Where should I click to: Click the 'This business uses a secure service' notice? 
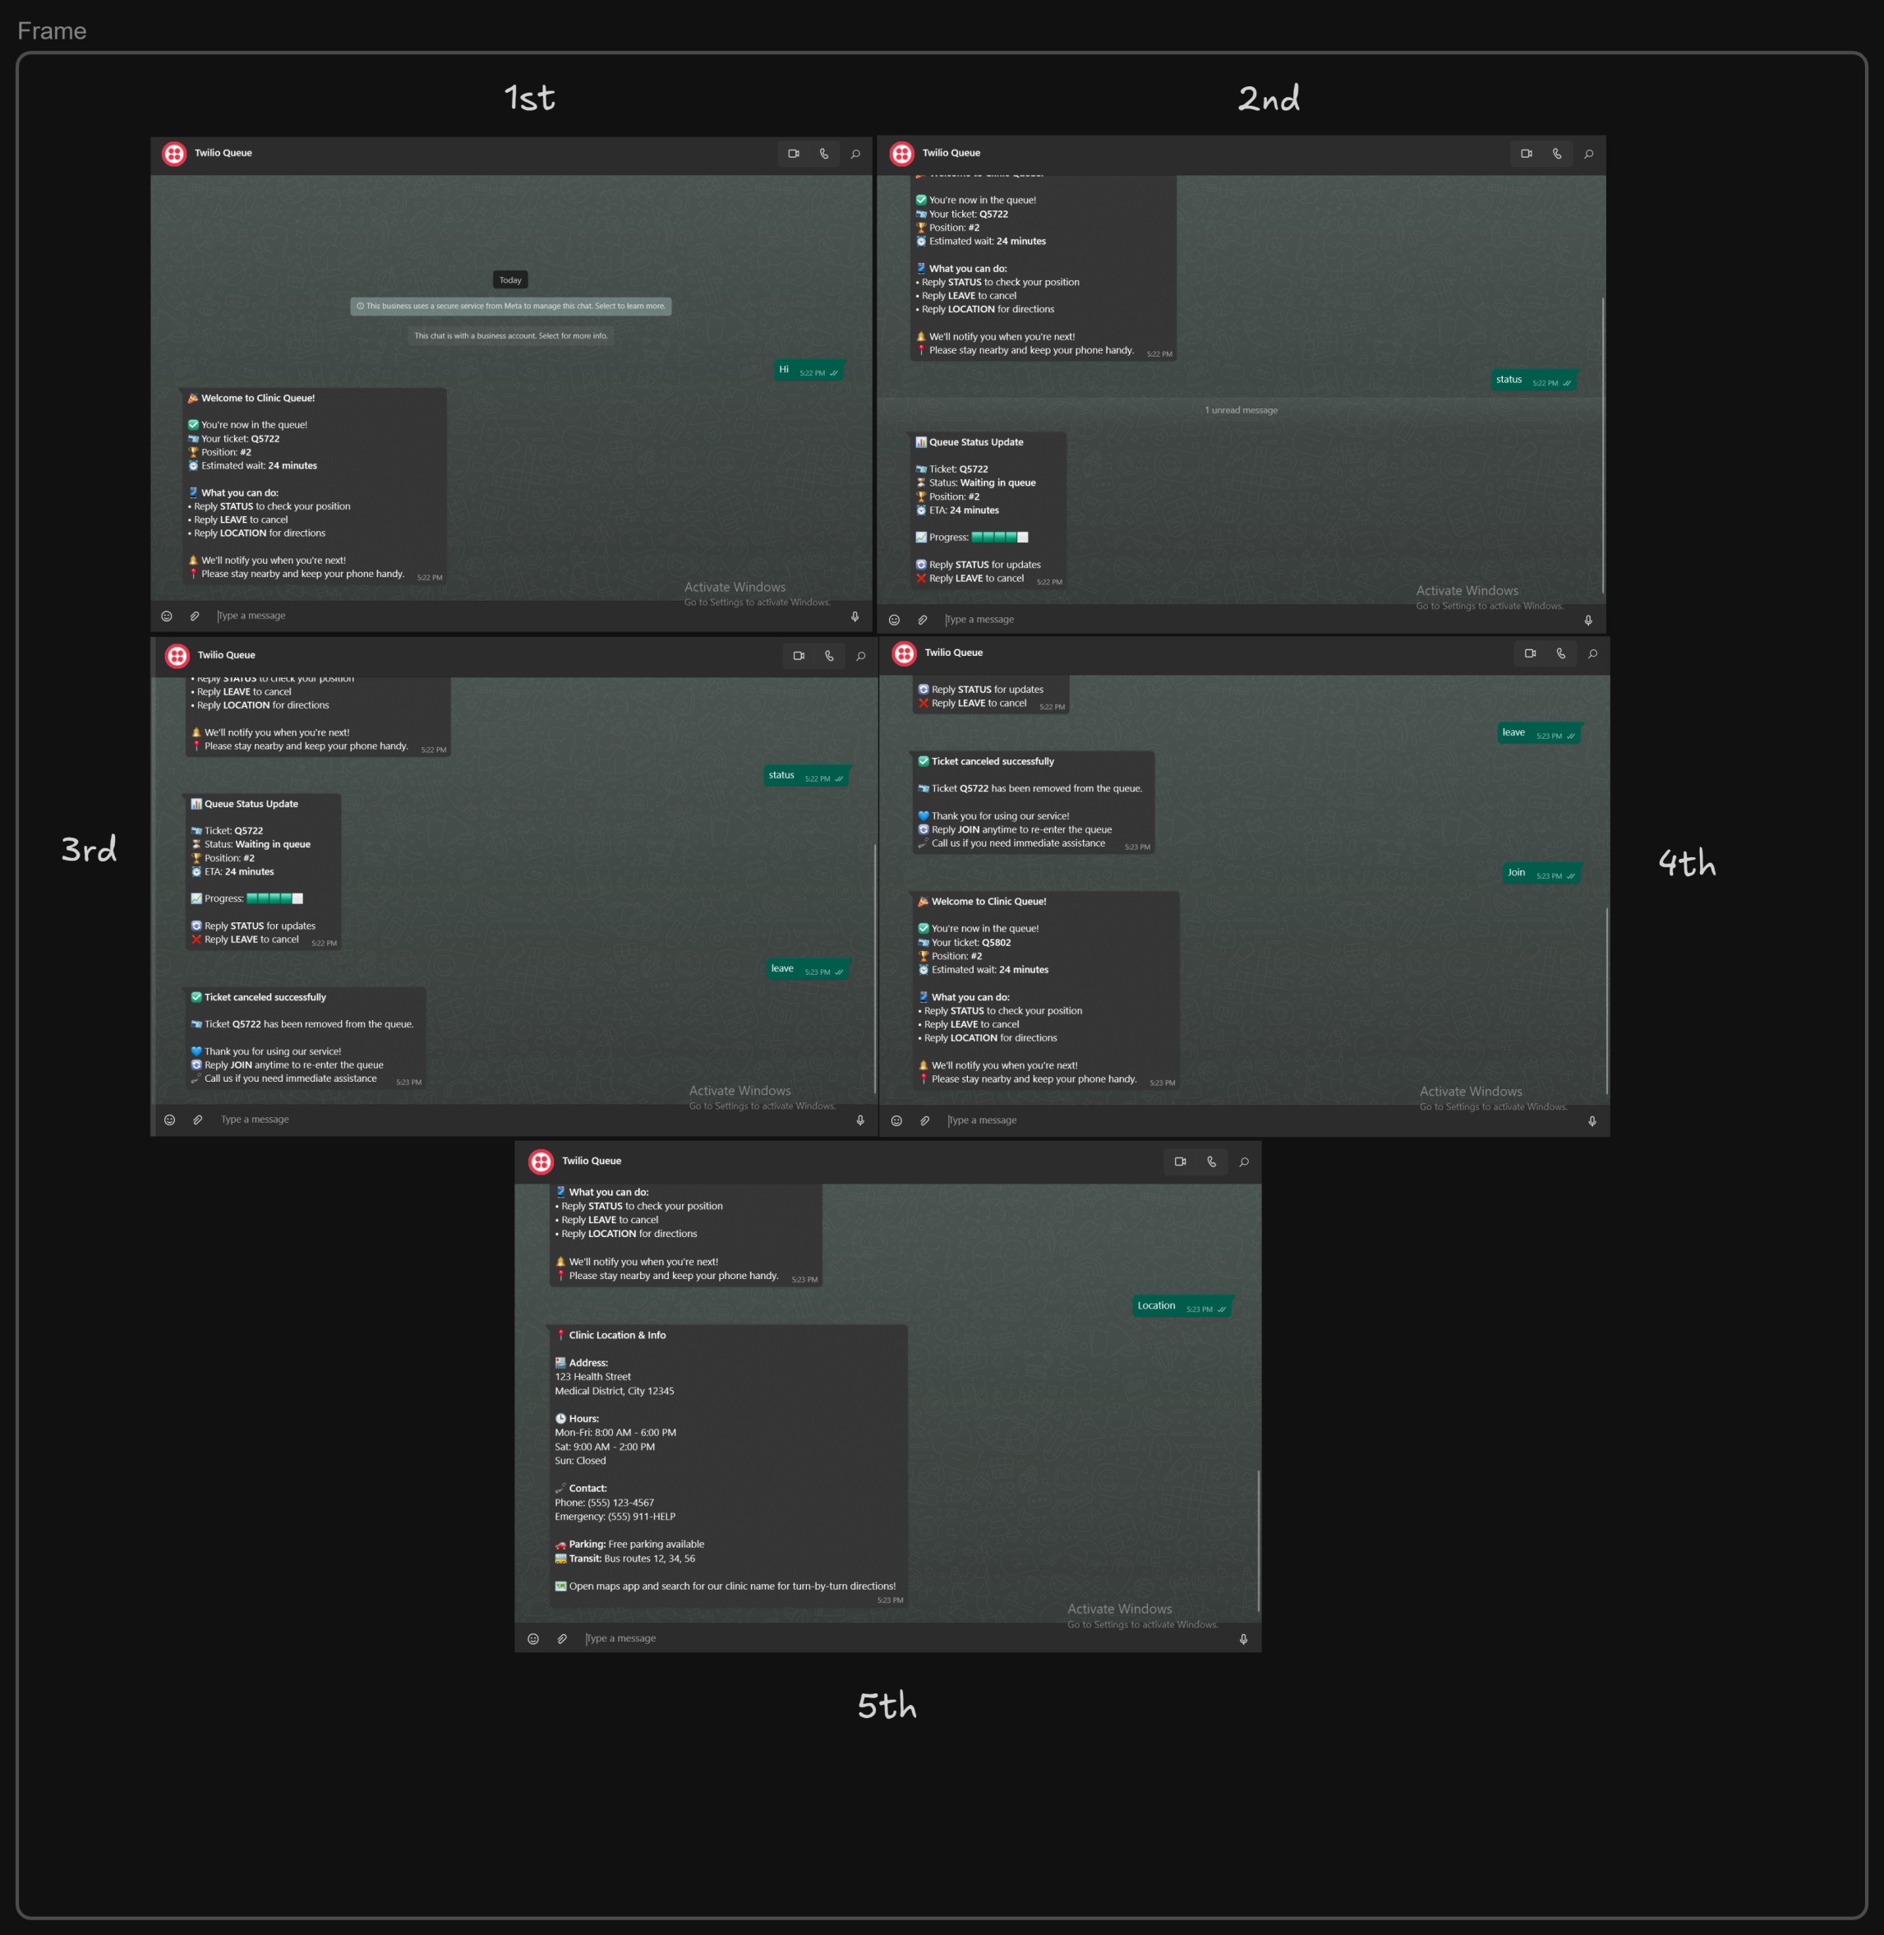pos(510,306)
